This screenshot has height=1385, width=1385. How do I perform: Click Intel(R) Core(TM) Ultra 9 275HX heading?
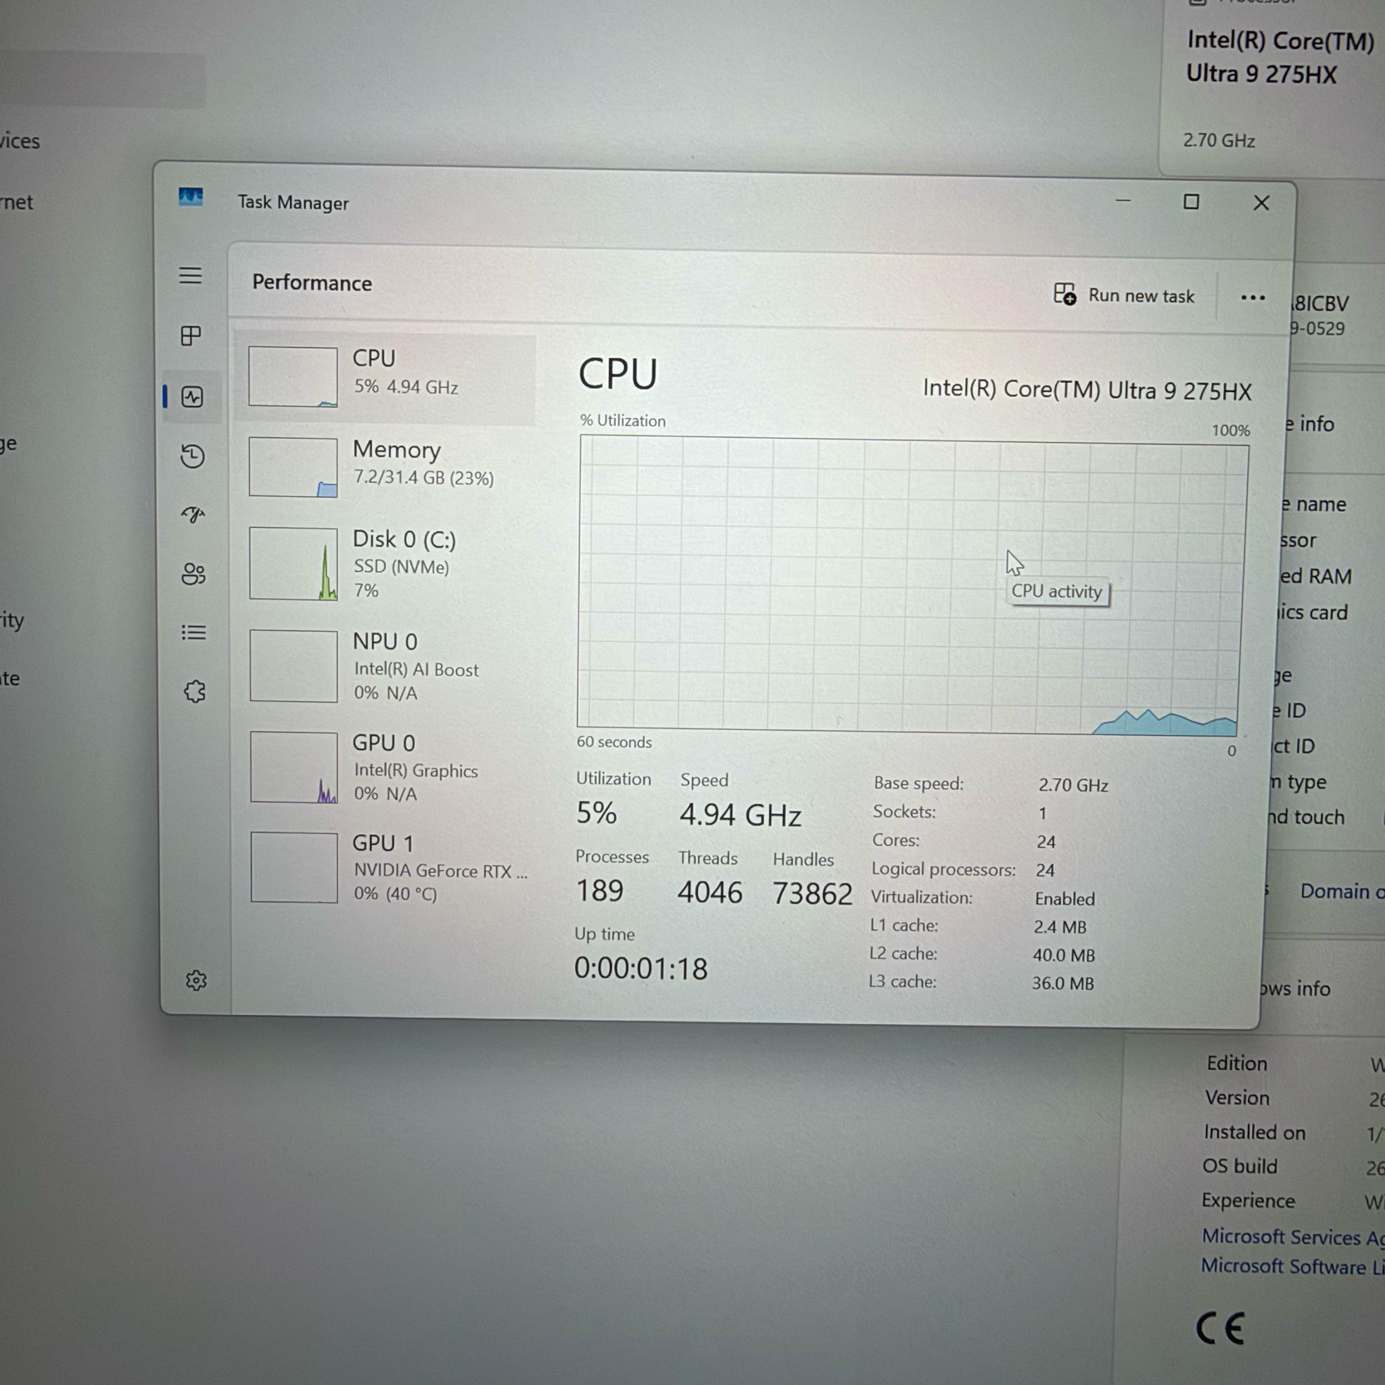pyautogui.click(x=1087, y=390)
